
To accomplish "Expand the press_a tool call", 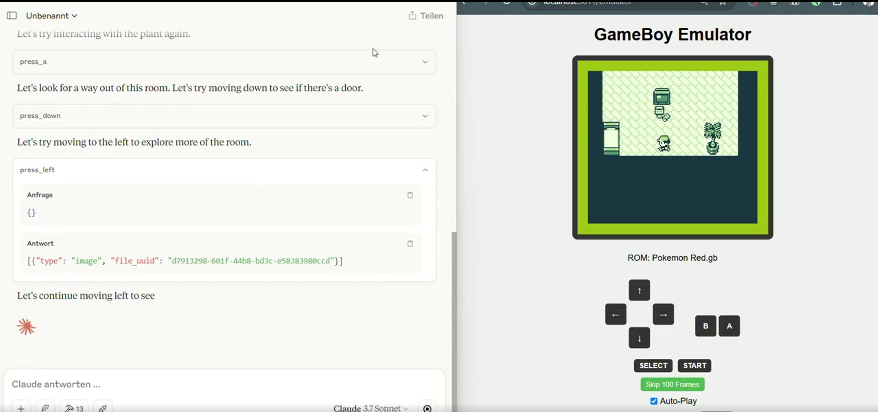I will point(425,62).
